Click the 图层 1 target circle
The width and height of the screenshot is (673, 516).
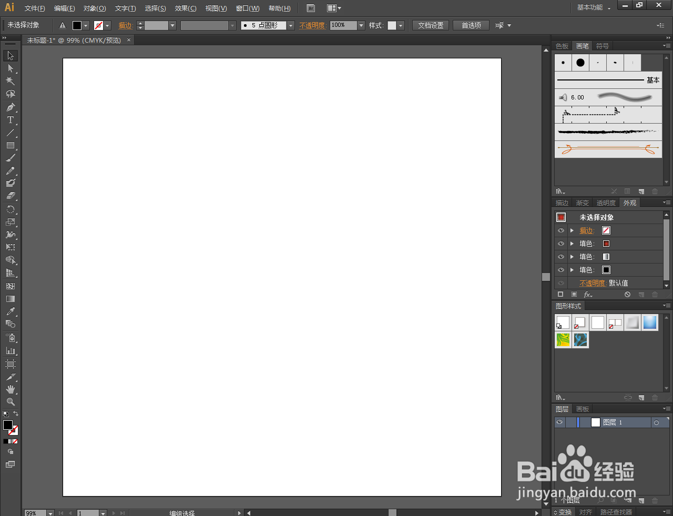pos(656,422)
